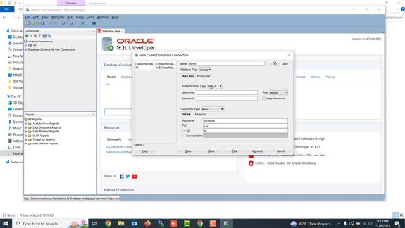Image resolution: width=405 pixels, height=228 pixels.
Task: Click the Filter connections funnel icon
Action: [40, 36]
